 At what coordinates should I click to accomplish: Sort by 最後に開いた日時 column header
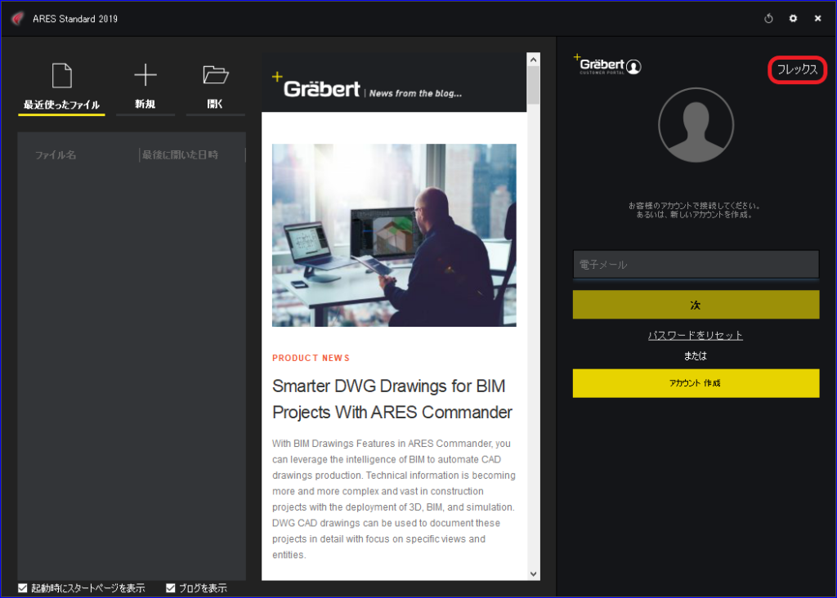click(x=180, y=154)
